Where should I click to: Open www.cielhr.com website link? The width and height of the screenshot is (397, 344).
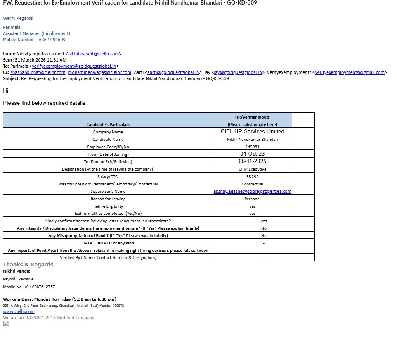(x=19, y=311)
